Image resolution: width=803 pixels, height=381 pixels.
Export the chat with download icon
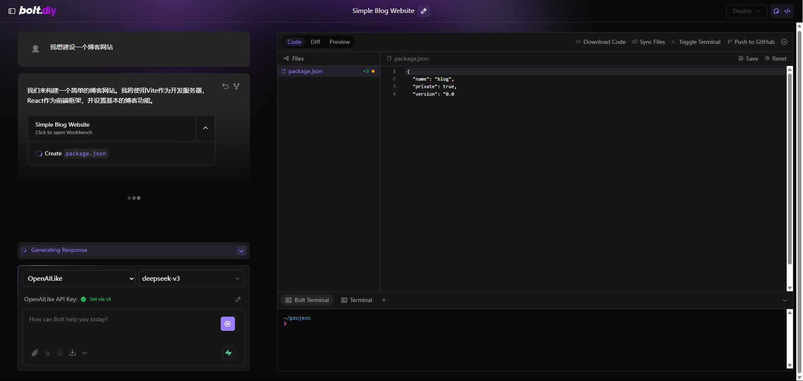coord(73,353)
